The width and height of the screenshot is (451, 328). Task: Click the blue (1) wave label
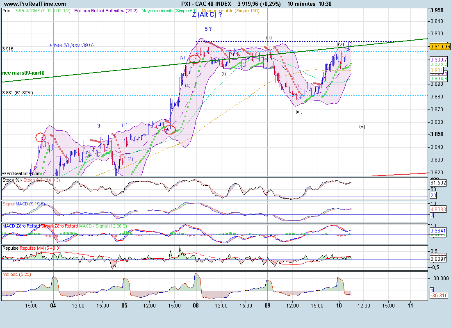click(124, 125)
